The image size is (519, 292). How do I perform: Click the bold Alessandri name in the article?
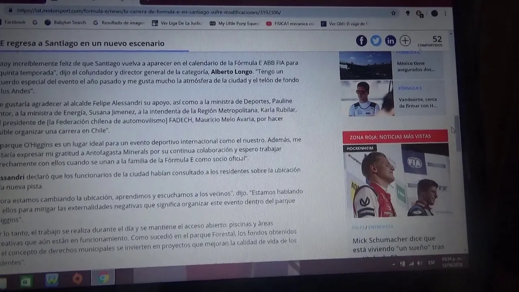[x=12, y=177]
